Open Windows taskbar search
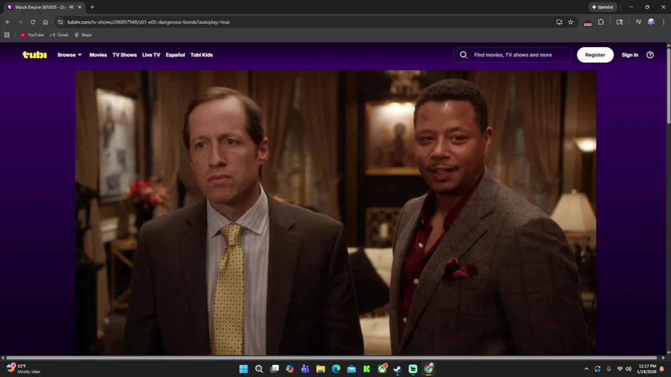Screen dimensions: 671x377 259,369
